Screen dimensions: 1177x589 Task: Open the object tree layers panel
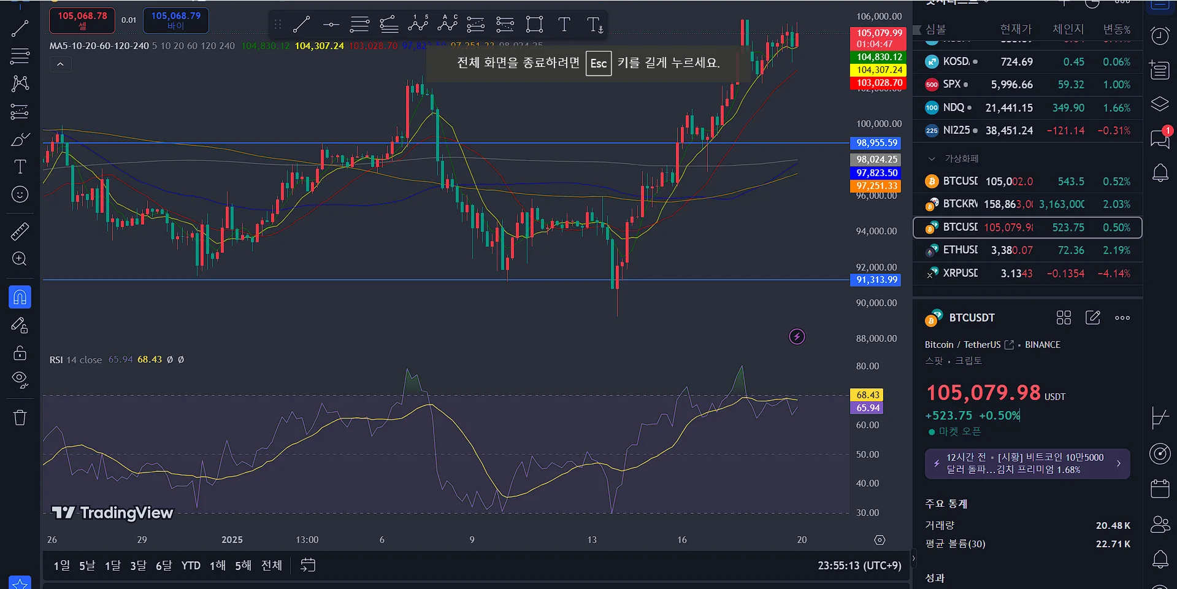tap(1160, 104)
